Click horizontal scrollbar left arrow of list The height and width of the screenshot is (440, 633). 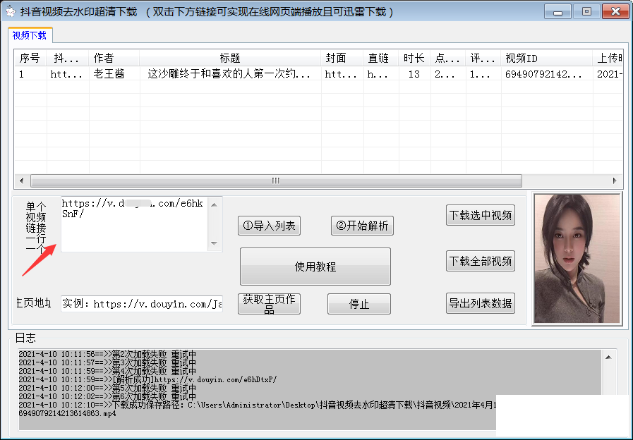coord(22,181)
